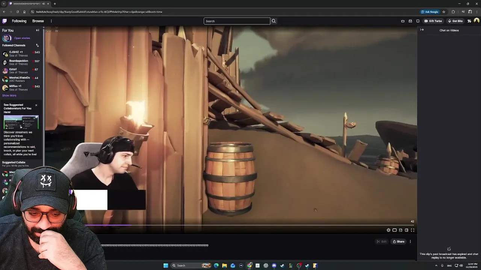
Task: Open the taskbar clock and date
Action: click(471, 265)
